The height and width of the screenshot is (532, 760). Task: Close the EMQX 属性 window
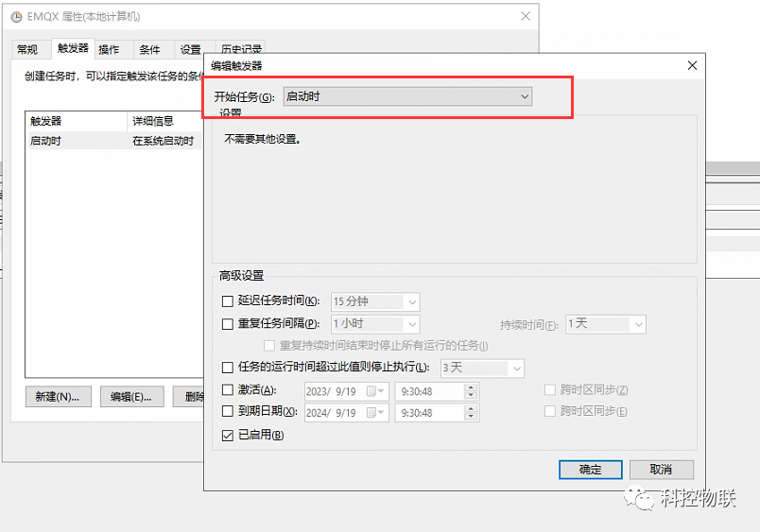point(526,16)
